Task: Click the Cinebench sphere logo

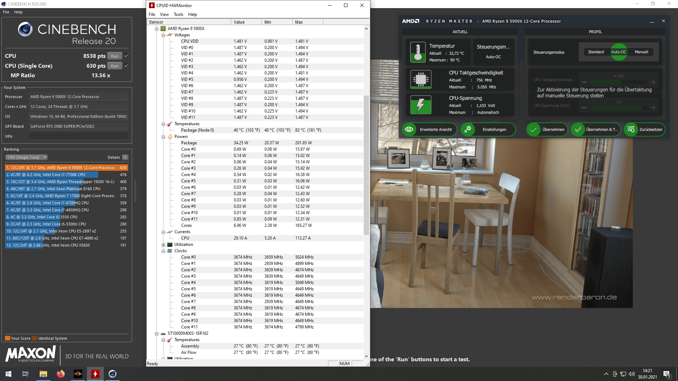Action: click(25, 29)
